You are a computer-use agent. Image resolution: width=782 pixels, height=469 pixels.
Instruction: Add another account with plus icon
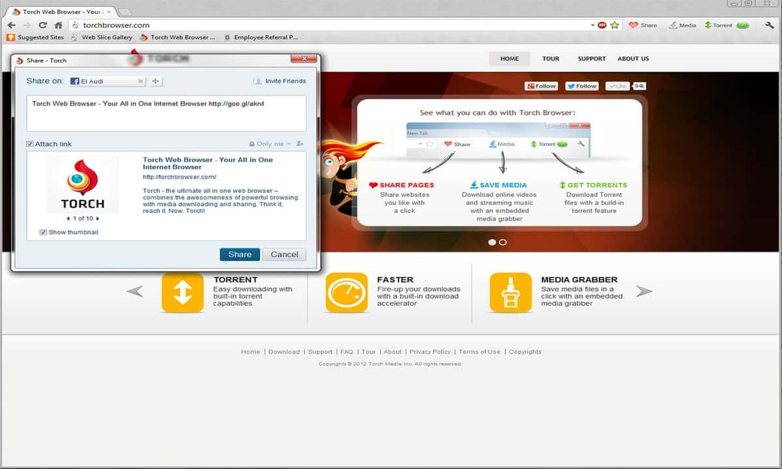tap(155, 81)
